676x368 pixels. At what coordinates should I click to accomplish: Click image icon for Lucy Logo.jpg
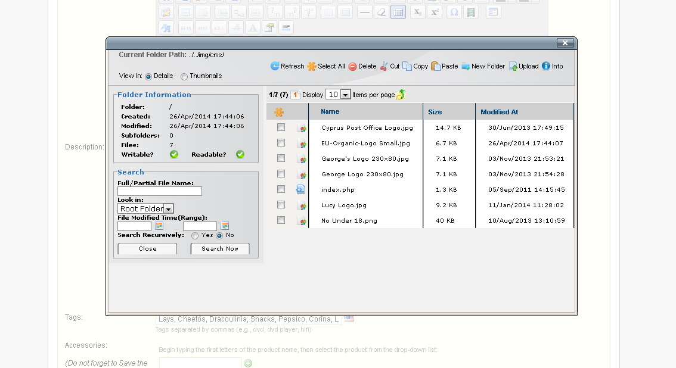[302, 205]
